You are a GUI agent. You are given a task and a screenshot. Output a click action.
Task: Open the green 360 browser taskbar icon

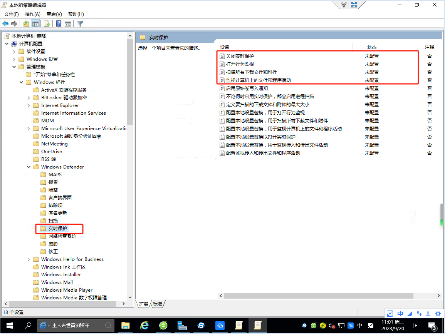163,326
